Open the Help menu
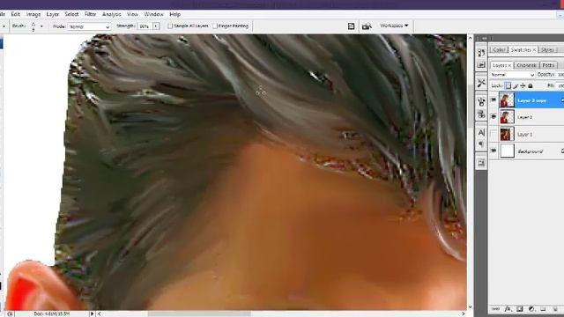This screenshot has height=317, width=564. tap(174, 14)
